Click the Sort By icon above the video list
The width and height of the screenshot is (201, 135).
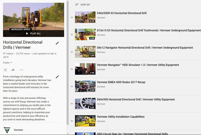77,5
